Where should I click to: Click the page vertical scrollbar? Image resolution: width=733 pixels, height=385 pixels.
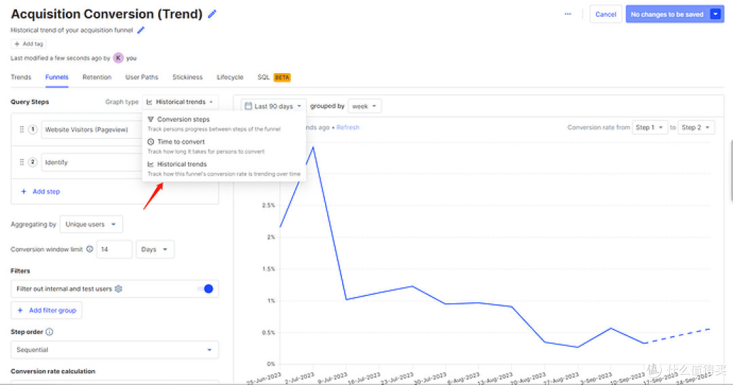[731, 170]
